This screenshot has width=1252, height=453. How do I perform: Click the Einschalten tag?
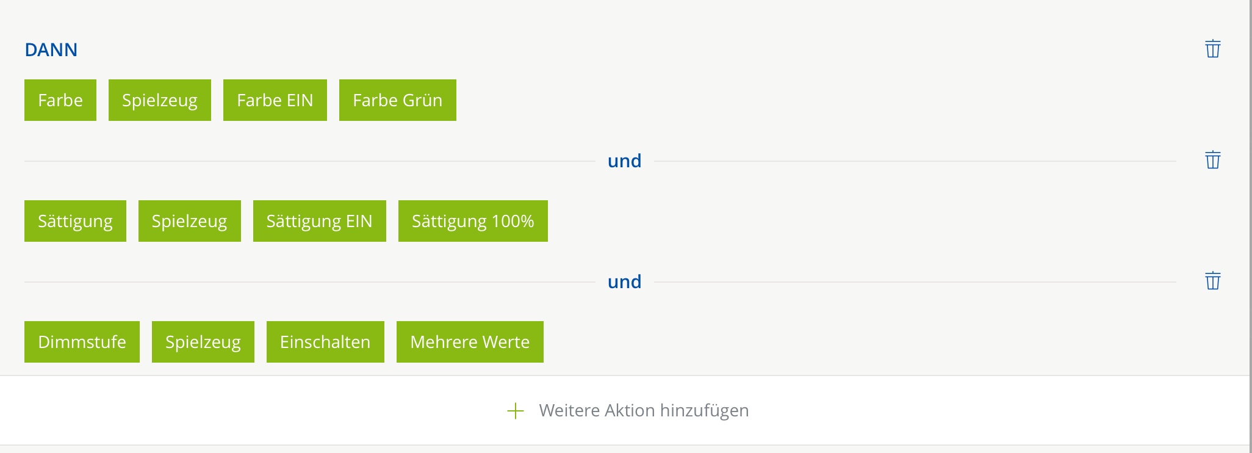point(325,342)
